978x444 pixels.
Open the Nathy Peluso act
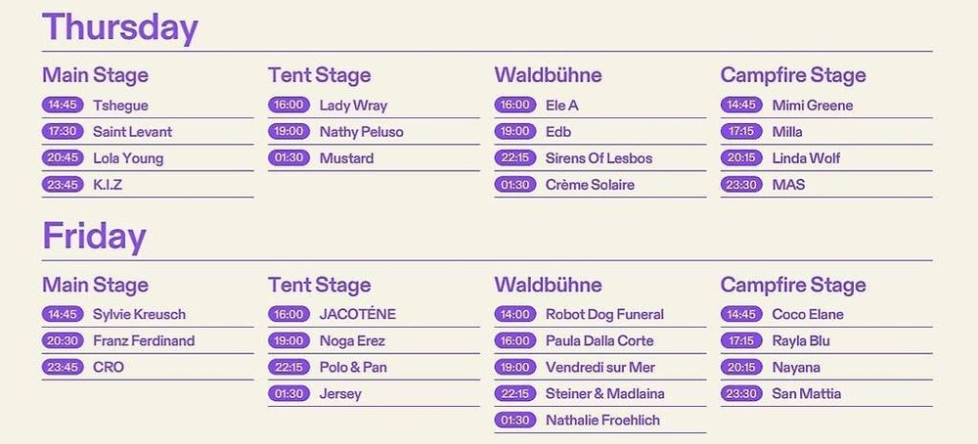pos(361,132)
